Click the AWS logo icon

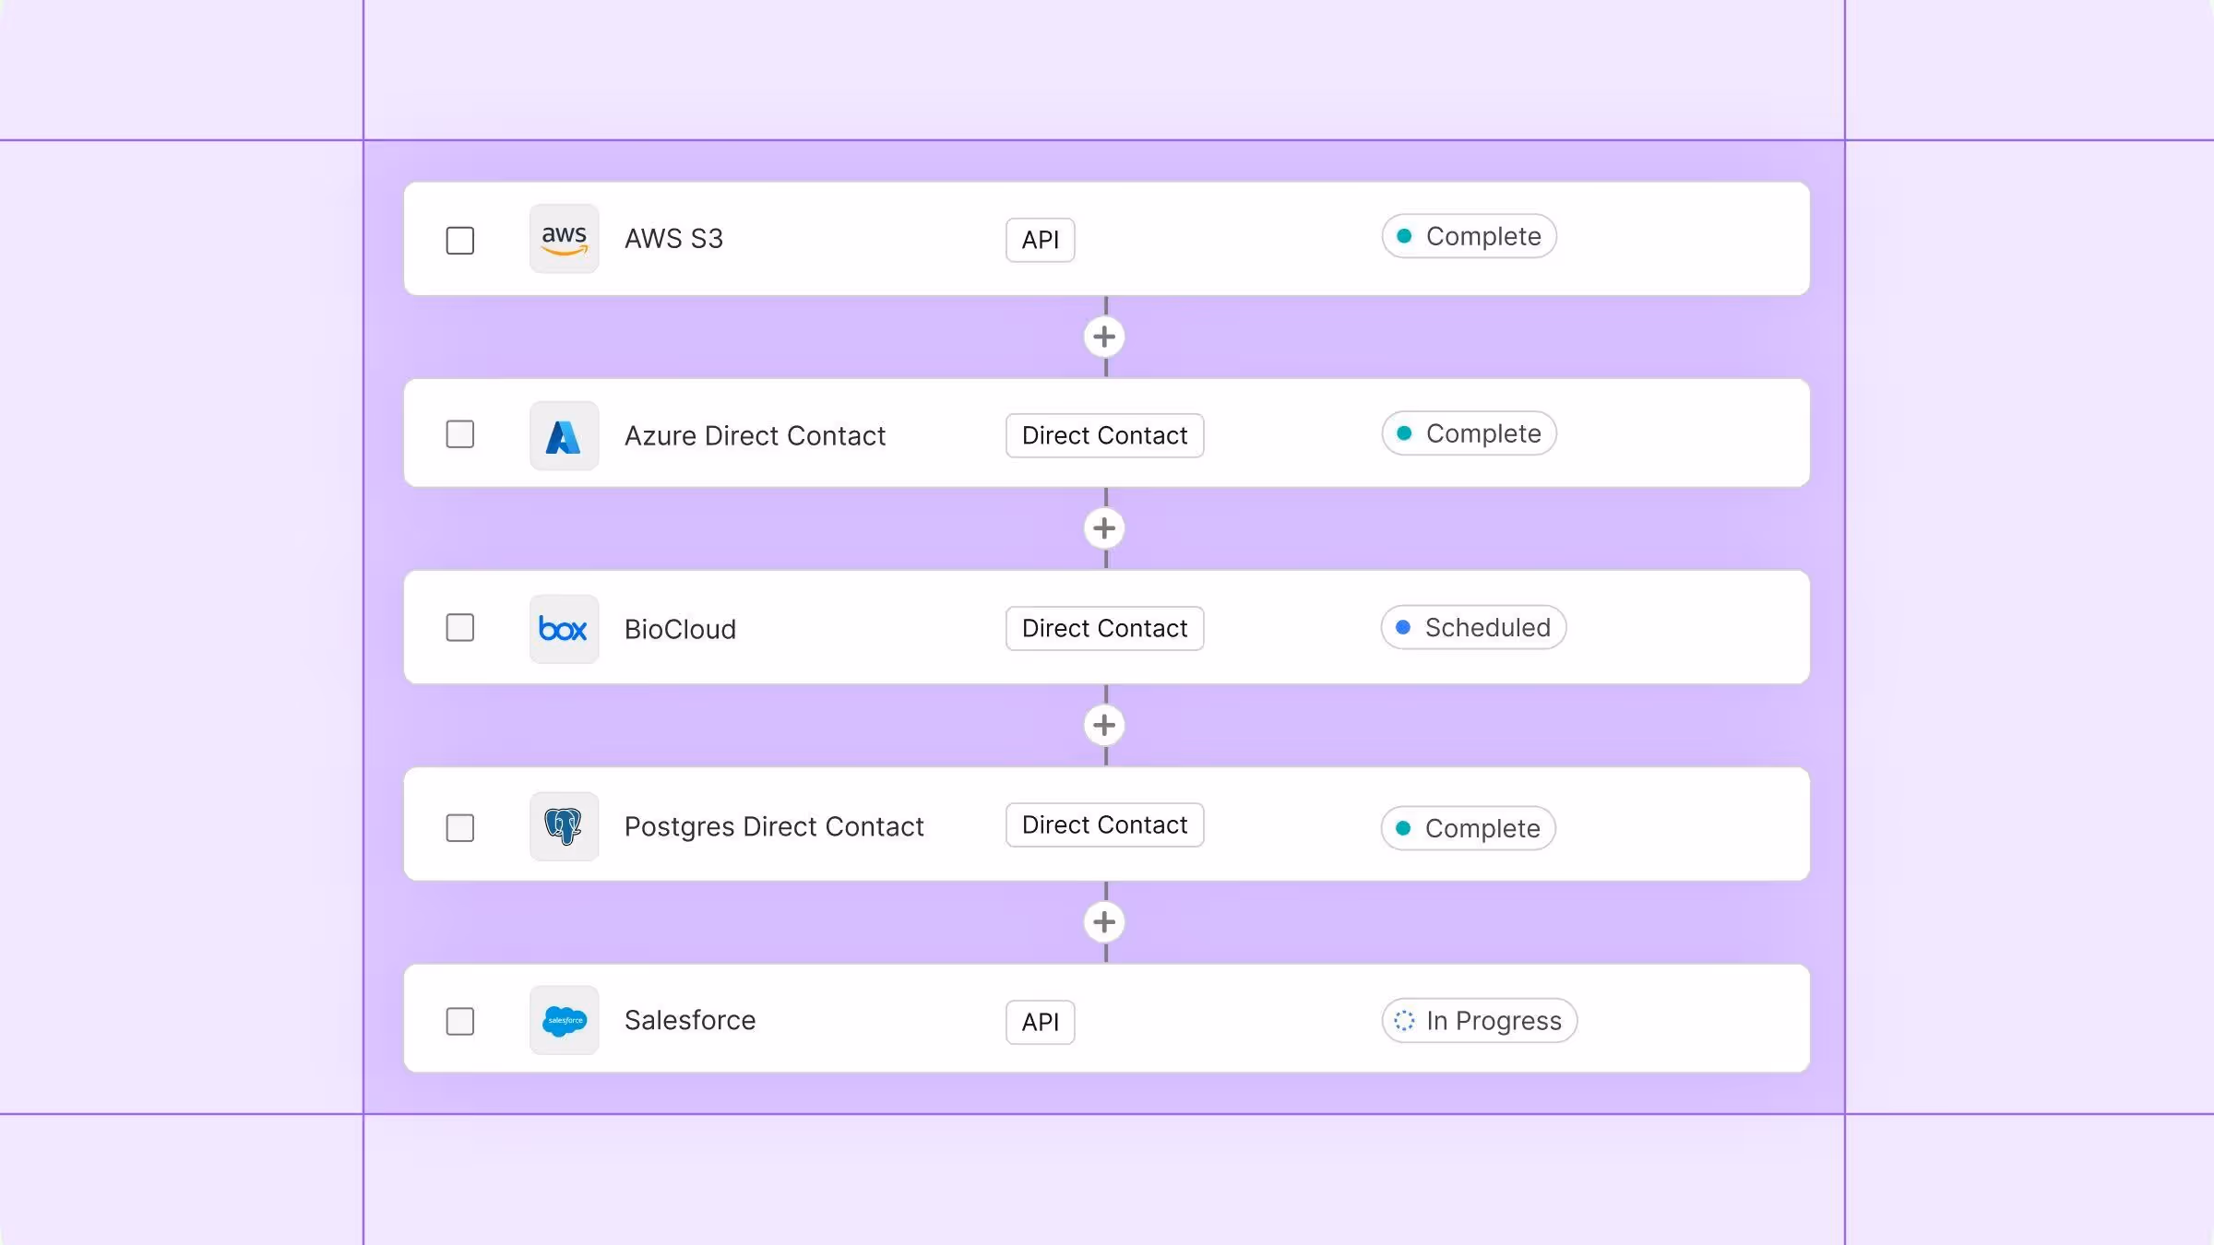pos(564,239)
